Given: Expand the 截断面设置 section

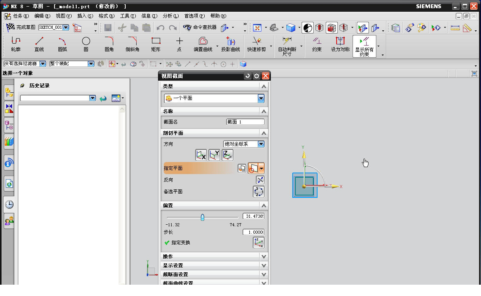Looking at the screenshot, I should click(264, 275).
